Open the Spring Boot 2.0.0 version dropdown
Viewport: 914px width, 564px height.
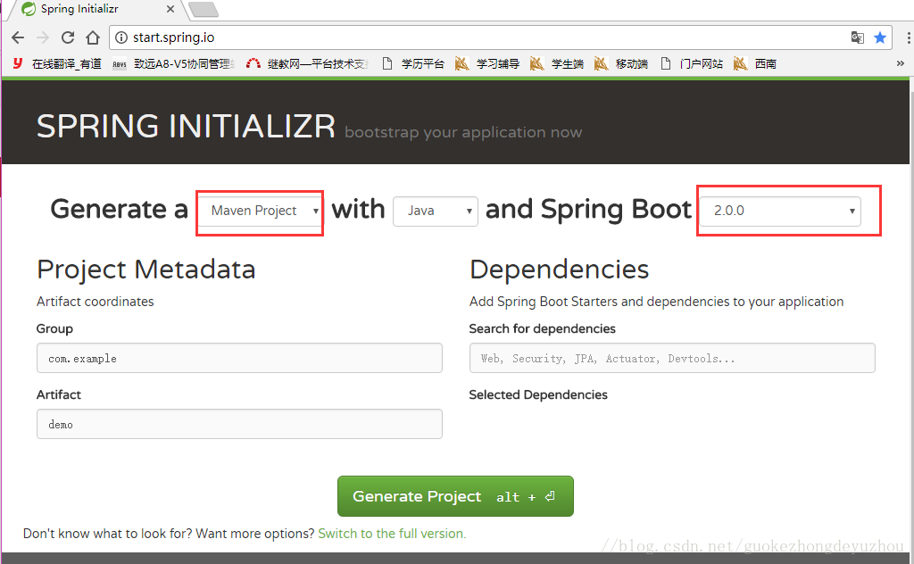coord(780,211)
